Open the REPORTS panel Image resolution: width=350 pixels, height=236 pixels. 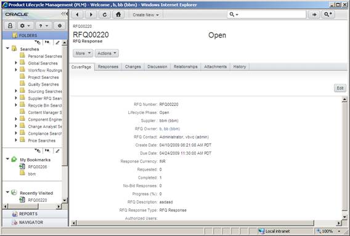(35, 214)
